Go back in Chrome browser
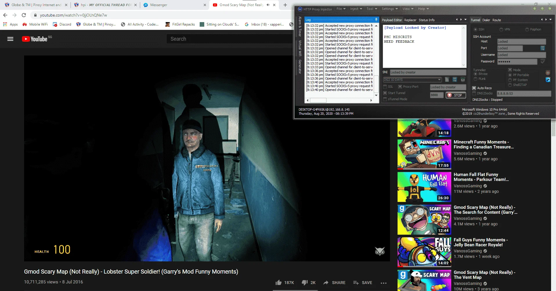This screenshot has height=291, width=556. coord(5,15)
